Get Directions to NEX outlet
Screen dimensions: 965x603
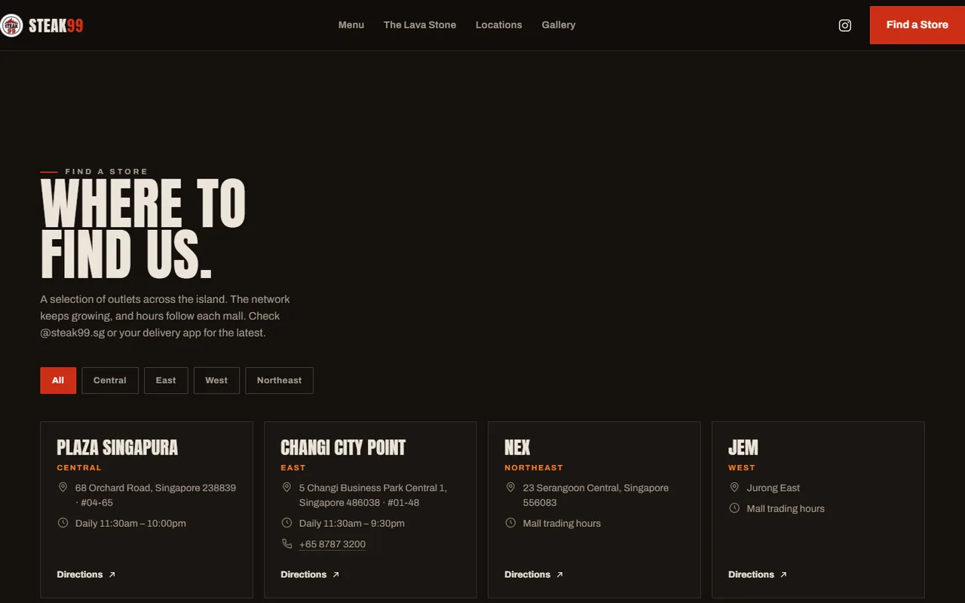coord(534,574)
